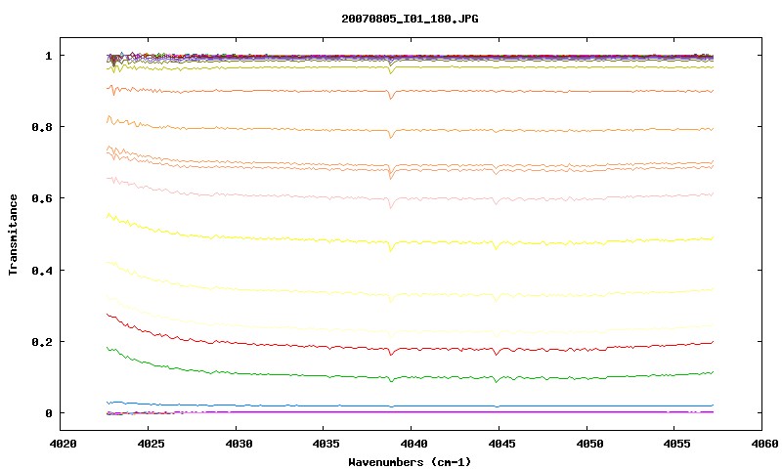Click x-axis tick label 4050
The width and height of the screenshot is (782, 469).
click(x=589, y=444)
